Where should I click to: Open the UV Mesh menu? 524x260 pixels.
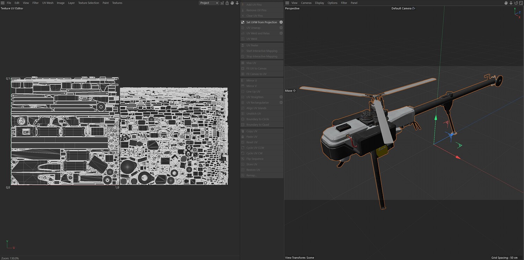click(48, 3)
